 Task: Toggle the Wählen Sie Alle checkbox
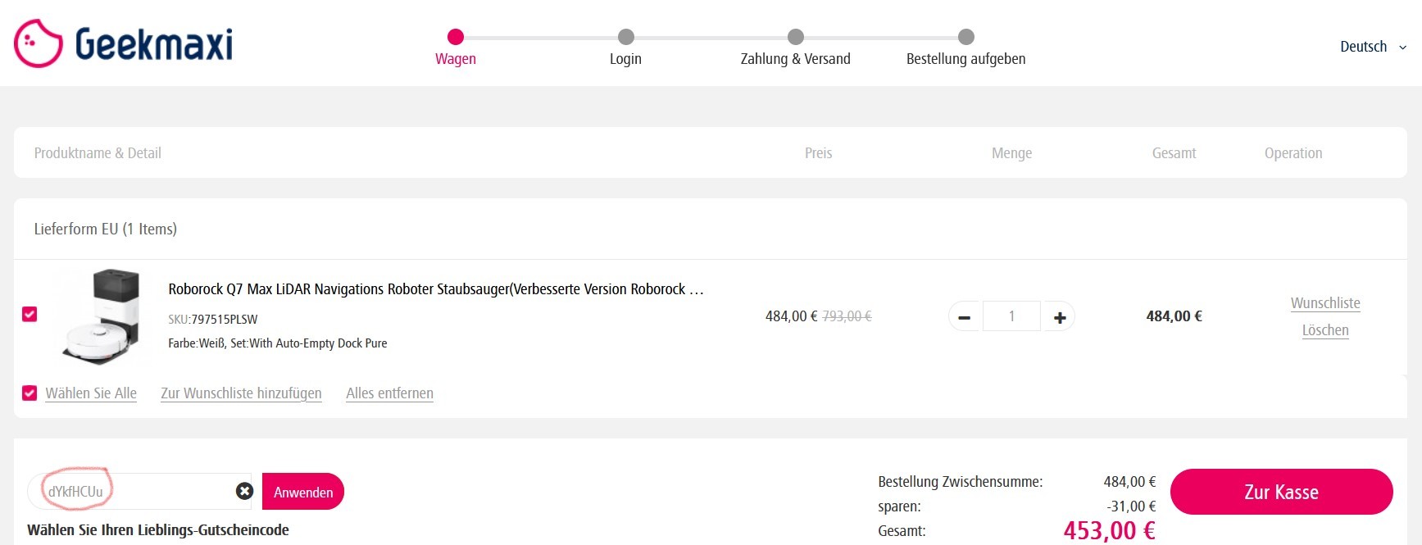pos(30,393)
